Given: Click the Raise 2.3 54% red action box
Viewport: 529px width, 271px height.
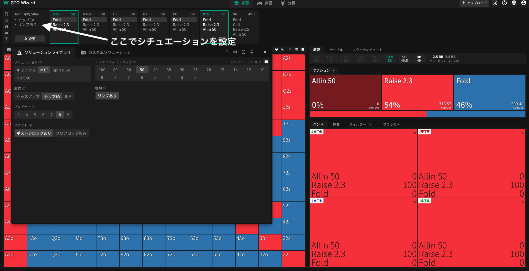Looking at the screenshot, I should click(417, 93).
